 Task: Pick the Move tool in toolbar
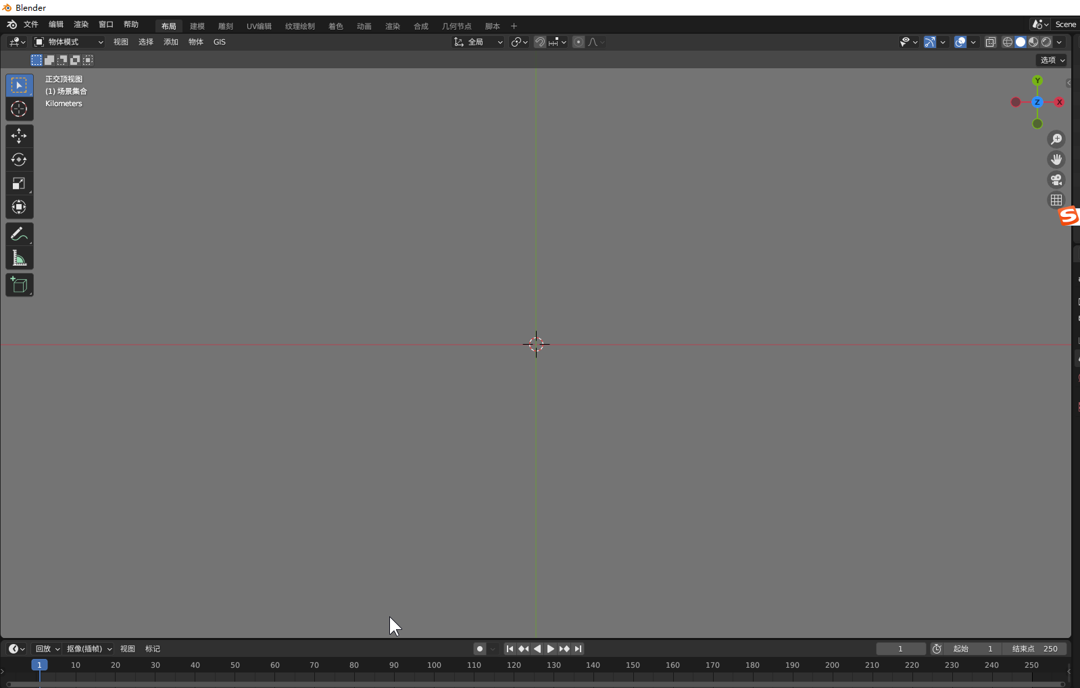(x=19, y=136)
